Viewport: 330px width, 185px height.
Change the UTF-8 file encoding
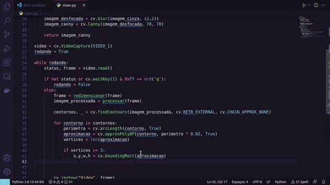coord(257,182)
